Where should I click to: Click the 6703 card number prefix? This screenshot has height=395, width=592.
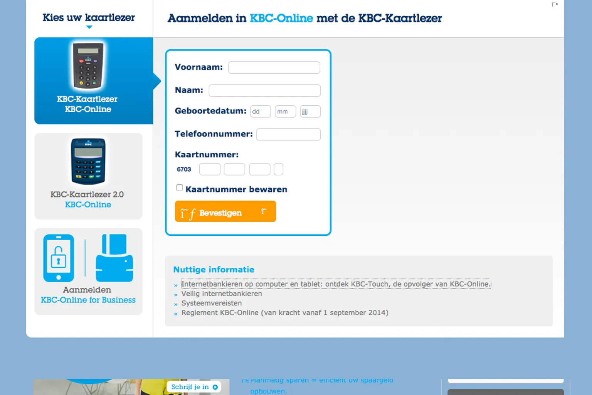184,169
